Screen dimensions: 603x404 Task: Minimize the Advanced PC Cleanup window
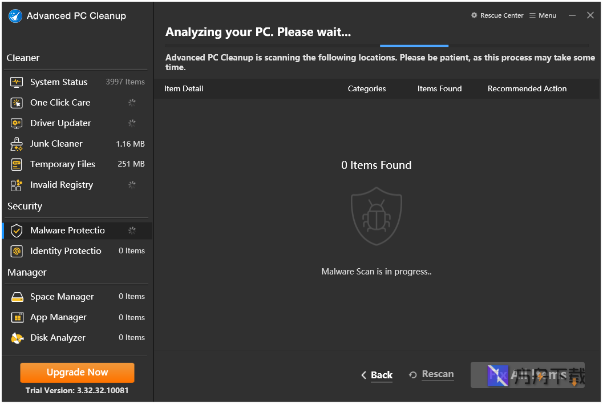click(x=572, y=15)
